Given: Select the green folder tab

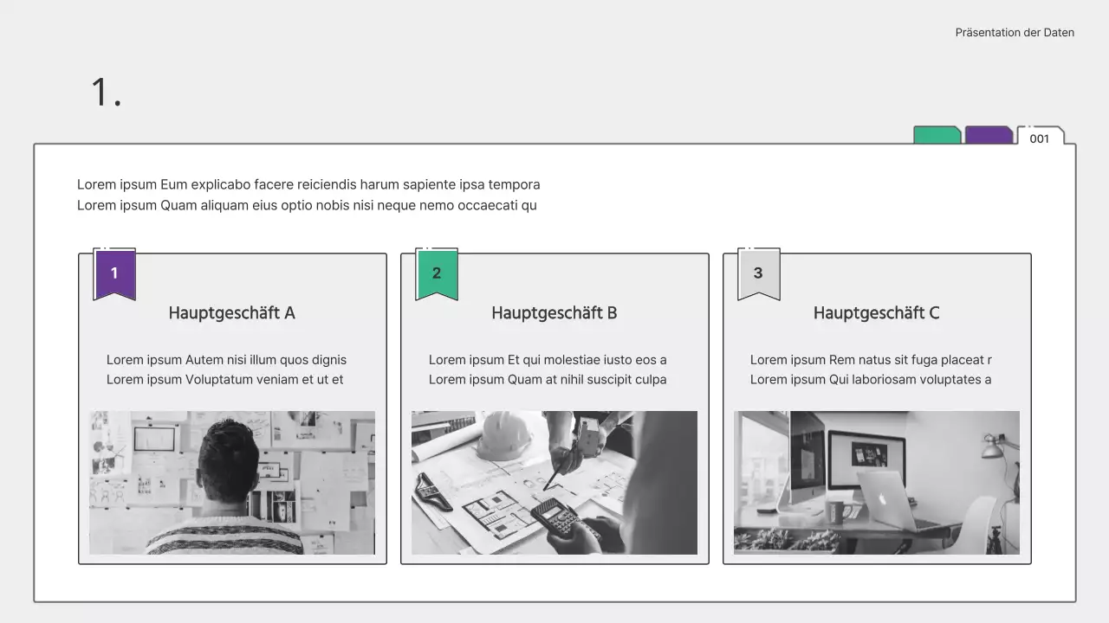Looking at the screenshot, I should click(x=937, y=135).
